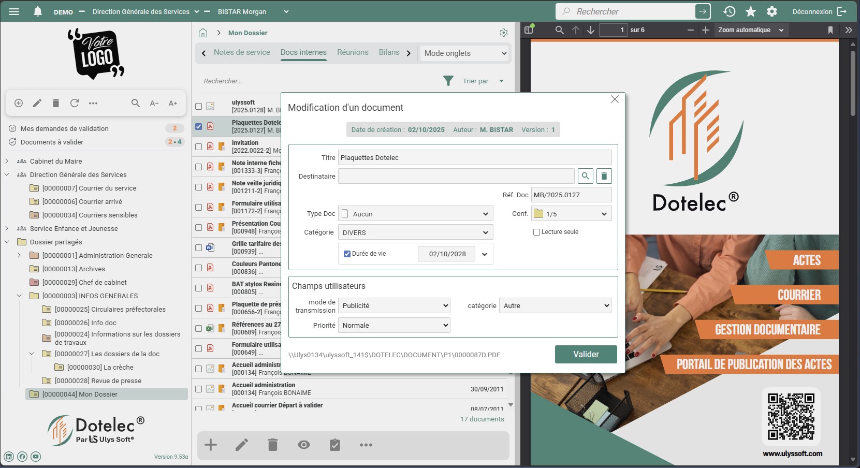Click into the Titre input field
Screen dimensions: 860x468
474,157
